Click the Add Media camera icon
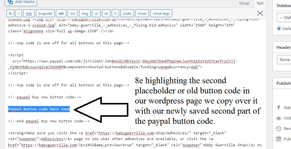The image size is (291, 149). click(x=10, y=2)
